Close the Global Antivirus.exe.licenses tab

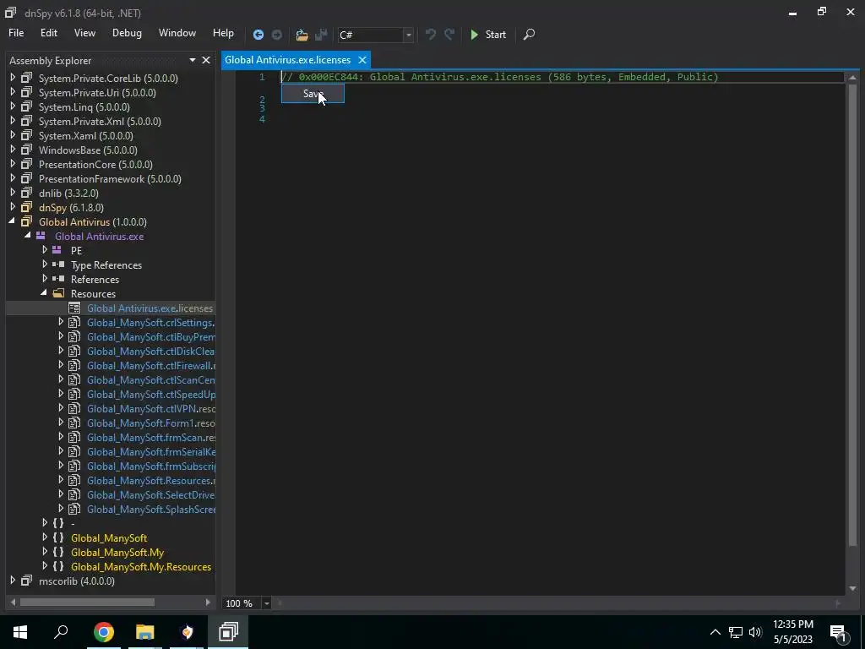pos(362,60)
